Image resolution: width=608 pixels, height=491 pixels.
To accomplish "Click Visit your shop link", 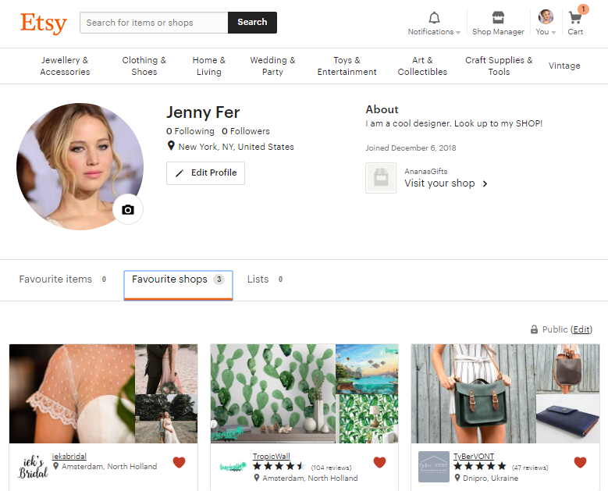I will pyautogui.click(x=439, y=183).
